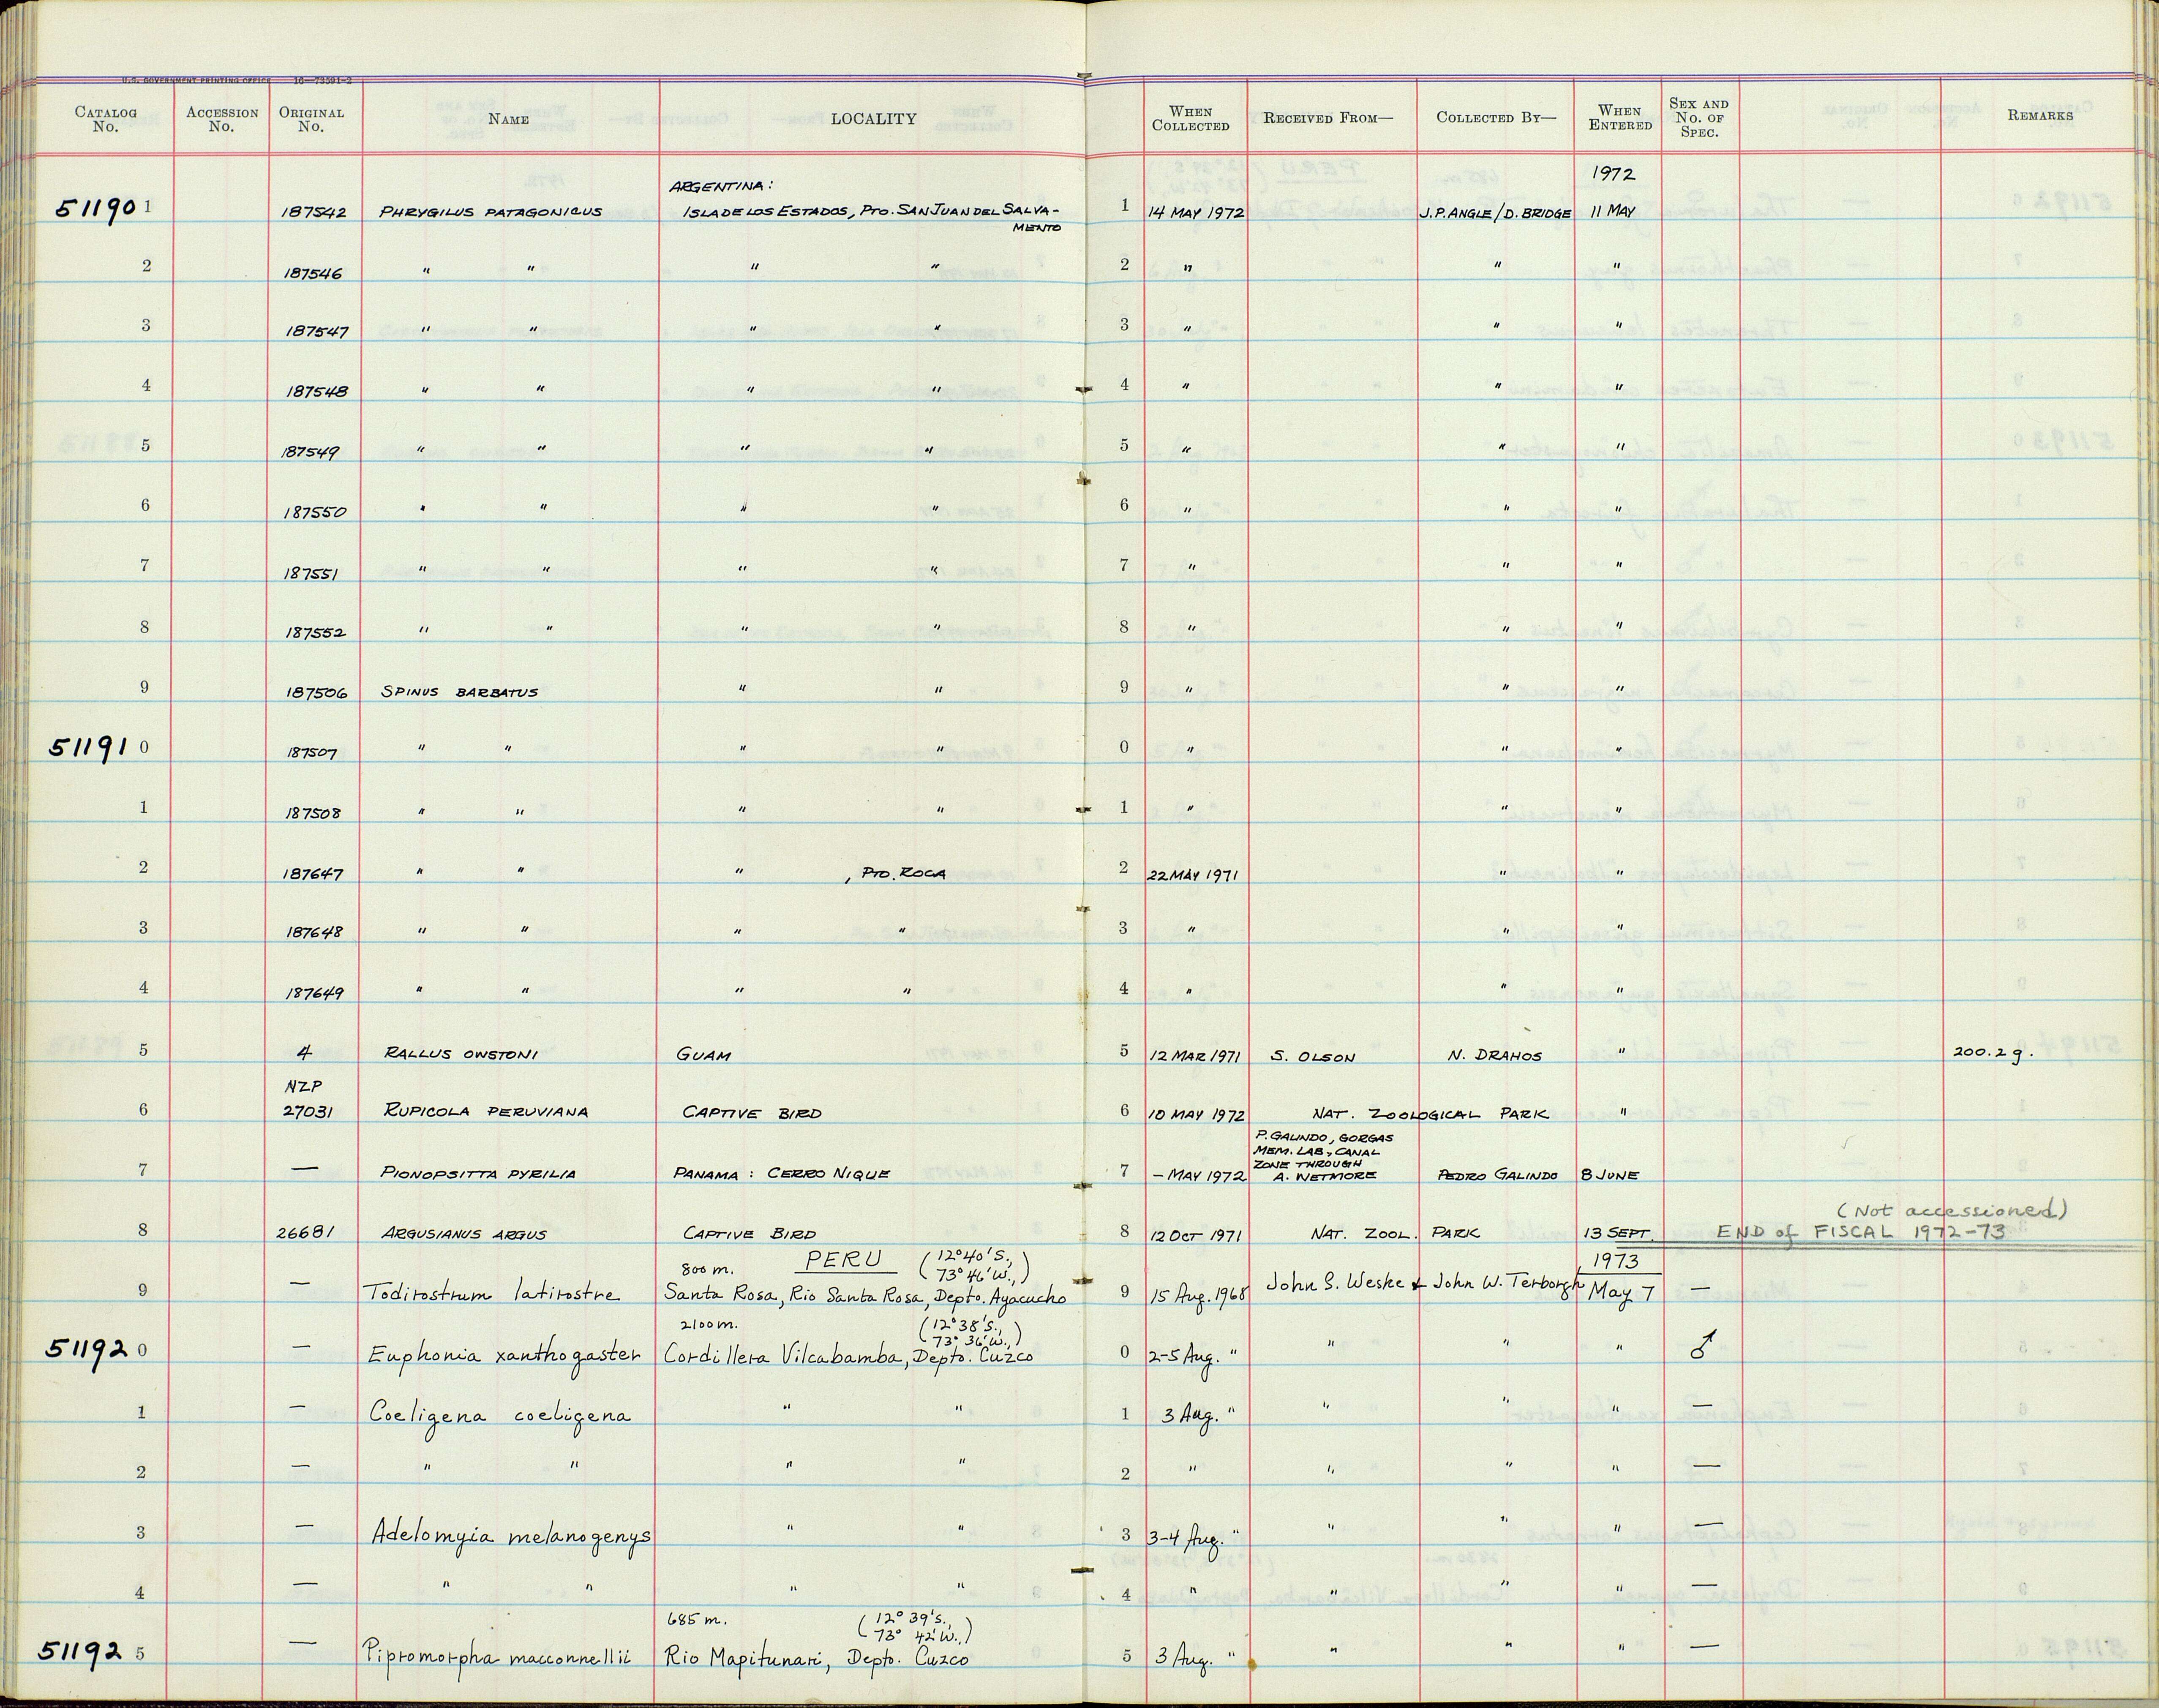Click species name 'Todirostrum latirostre'
The height and width of the screenshot is (1708, 2159).
(493, 1295)
